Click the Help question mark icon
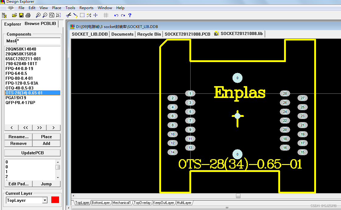The height and width of the screenshot is (210, 341). (130, 15)
